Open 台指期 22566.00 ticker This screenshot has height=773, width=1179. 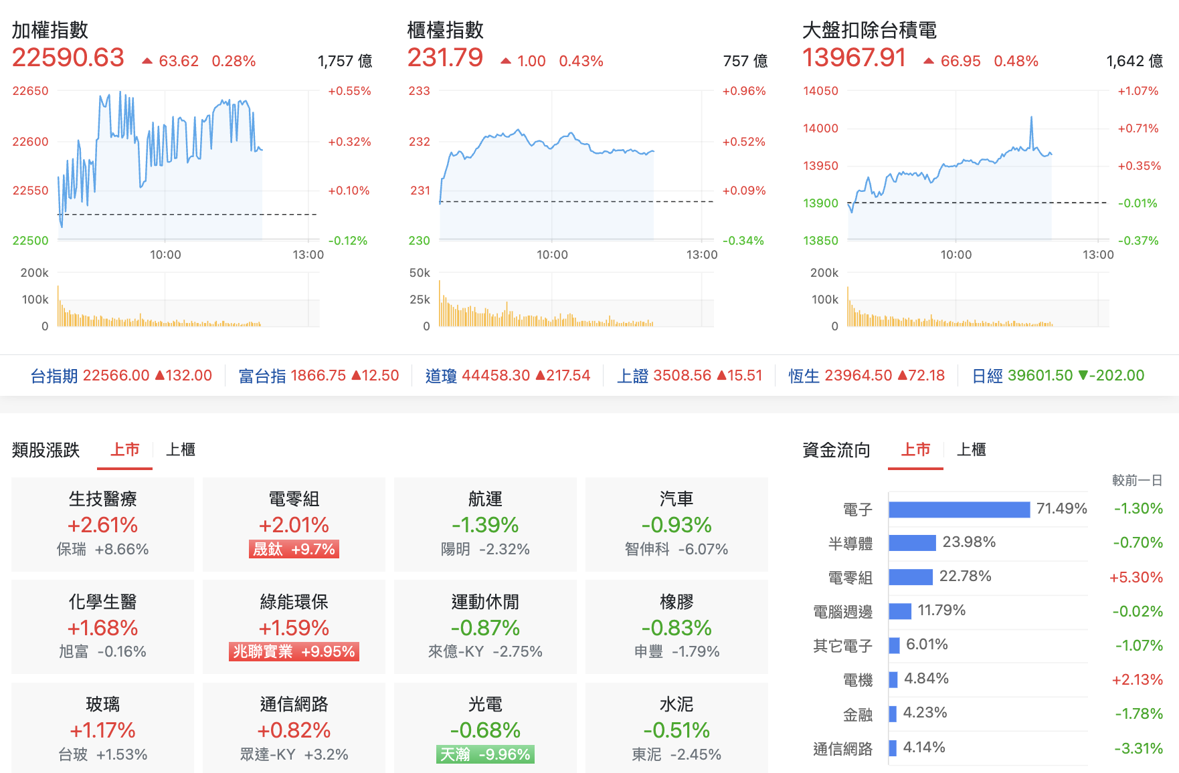point(121,376)
